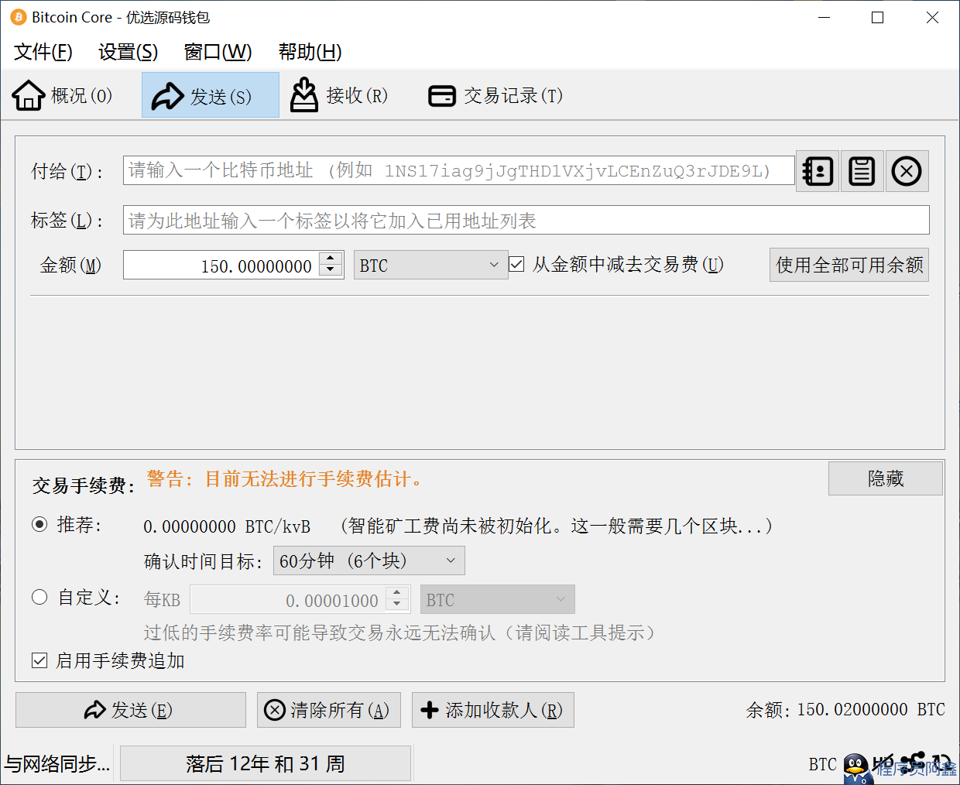Switch to the 接收(R) tab
Screen dimensions: 960x785
(x=339, y=95)
